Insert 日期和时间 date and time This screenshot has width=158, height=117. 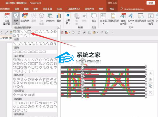(141, 17)
